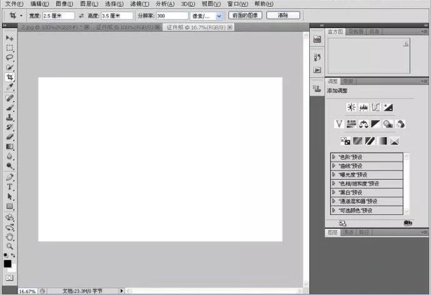Add Hue/Saturation adjustment
431x295 pixels.
(x=351, y=124)
